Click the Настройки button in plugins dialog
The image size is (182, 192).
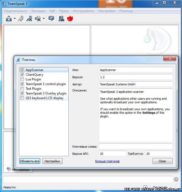pos(52,161)
